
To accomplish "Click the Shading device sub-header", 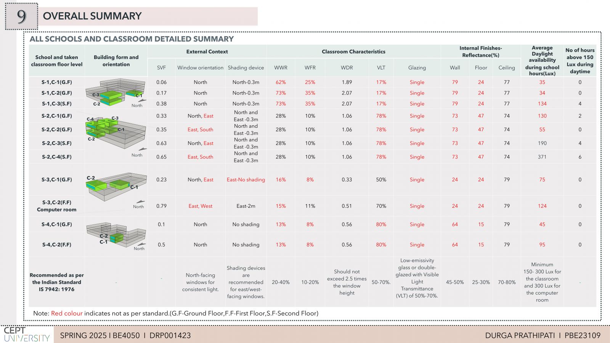I will point(246,67).
